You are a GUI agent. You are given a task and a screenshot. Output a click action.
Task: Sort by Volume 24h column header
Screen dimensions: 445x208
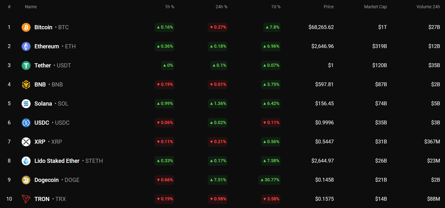pyautogui.click(x=428, y=7)
